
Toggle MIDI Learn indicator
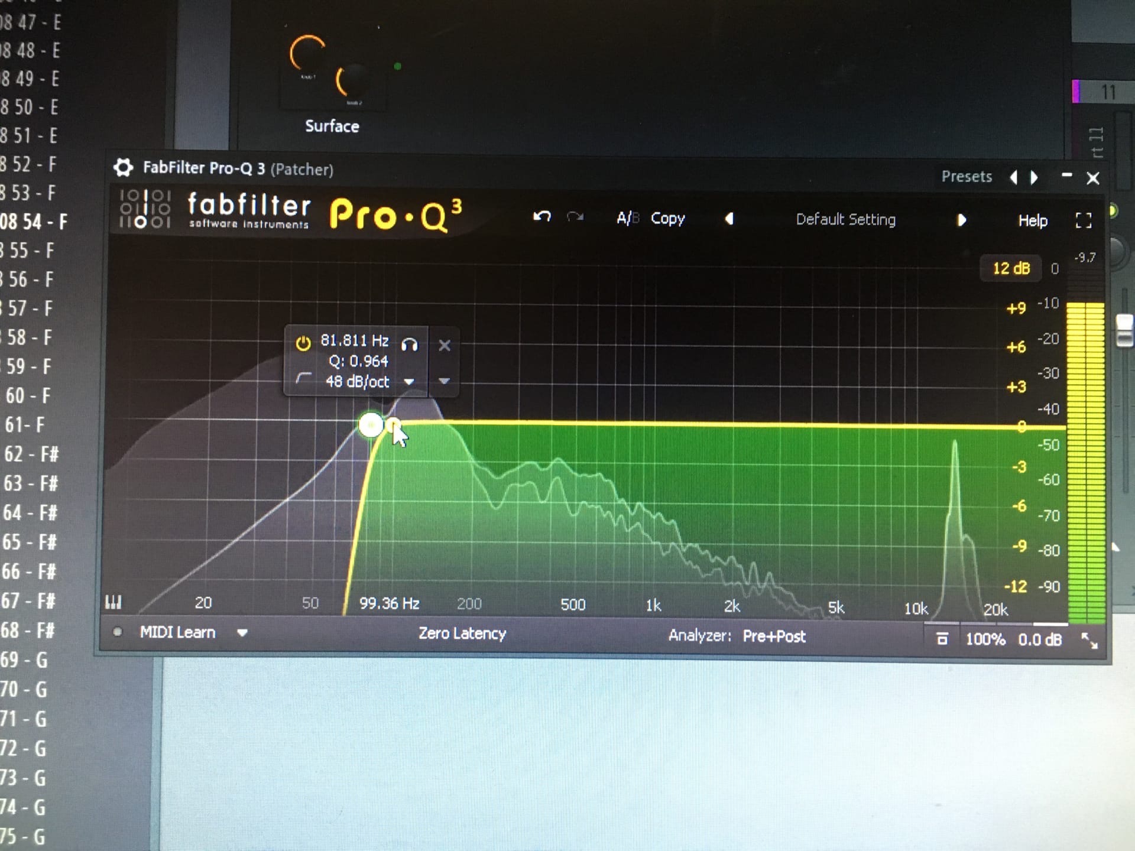coord(118,632)
